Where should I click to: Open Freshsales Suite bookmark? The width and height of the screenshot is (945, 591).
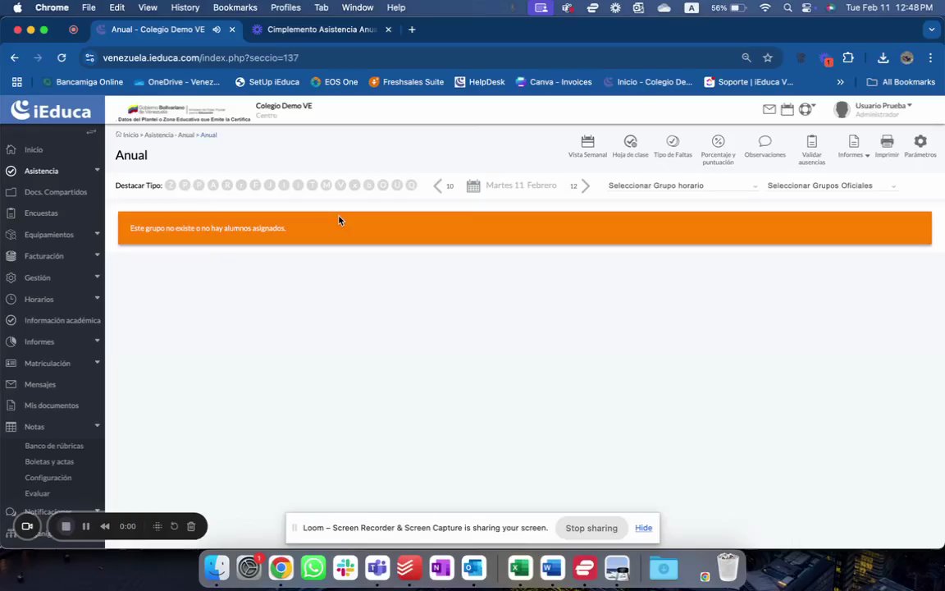pos(406,82)
